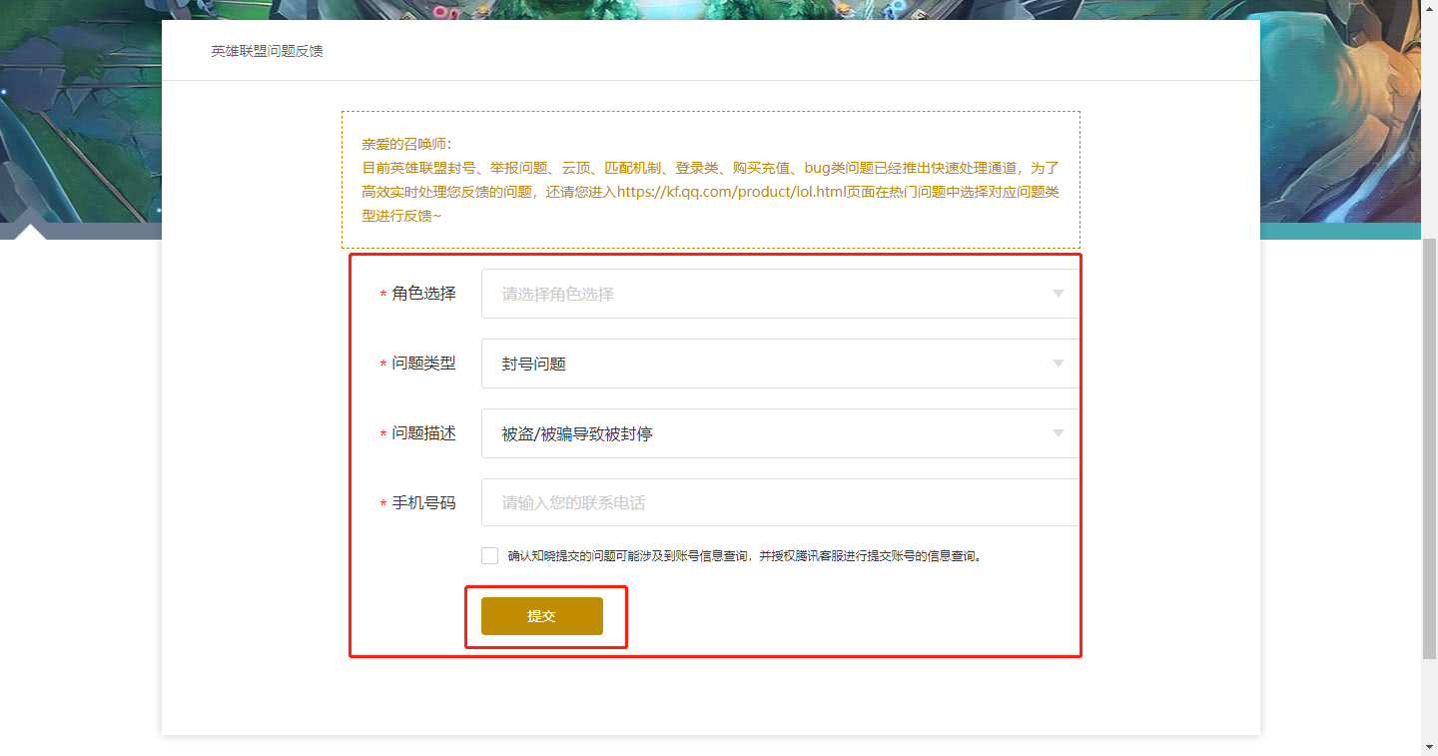The image size is (1438, 756).
Task: Click the vertical scrollbar thumb
Action: [x=1430, y=448]
